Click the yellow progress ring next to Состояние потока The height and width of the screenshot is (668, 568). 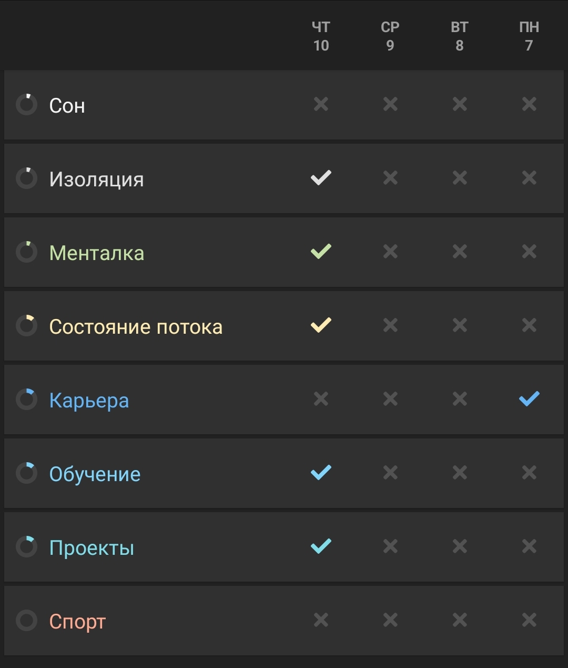[x=26, y=326]
